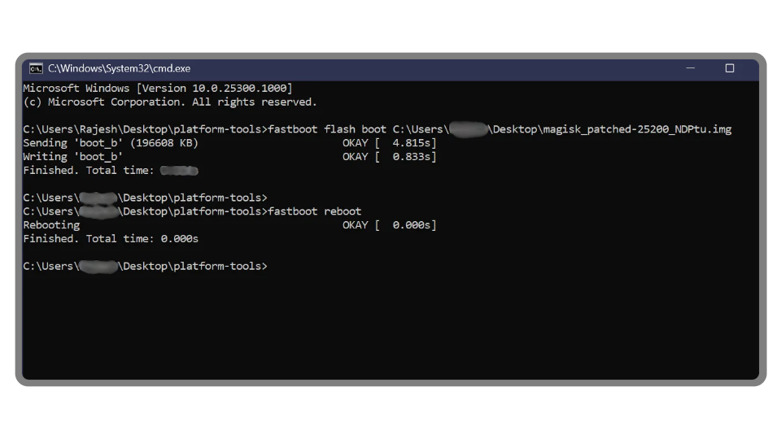Viewport: 781px width, 439px height.
Task: Click the C:\Windows\System32\cmd.exe title text
Action: 119,69
